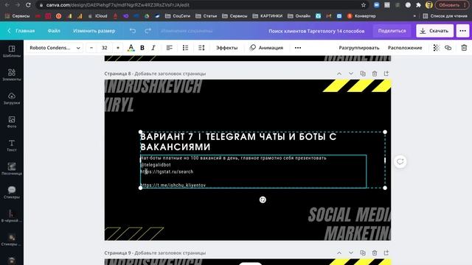472x265 pixels.
Task: Move page 8 down
Action: point(351,74)
